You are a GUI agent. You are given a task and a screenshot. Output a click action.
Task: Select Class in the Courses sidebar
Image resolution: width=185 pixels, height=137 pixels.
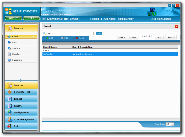coord(21,42)
